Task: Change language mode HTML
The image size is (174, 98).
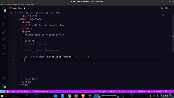Action: [x=133, y=91]
